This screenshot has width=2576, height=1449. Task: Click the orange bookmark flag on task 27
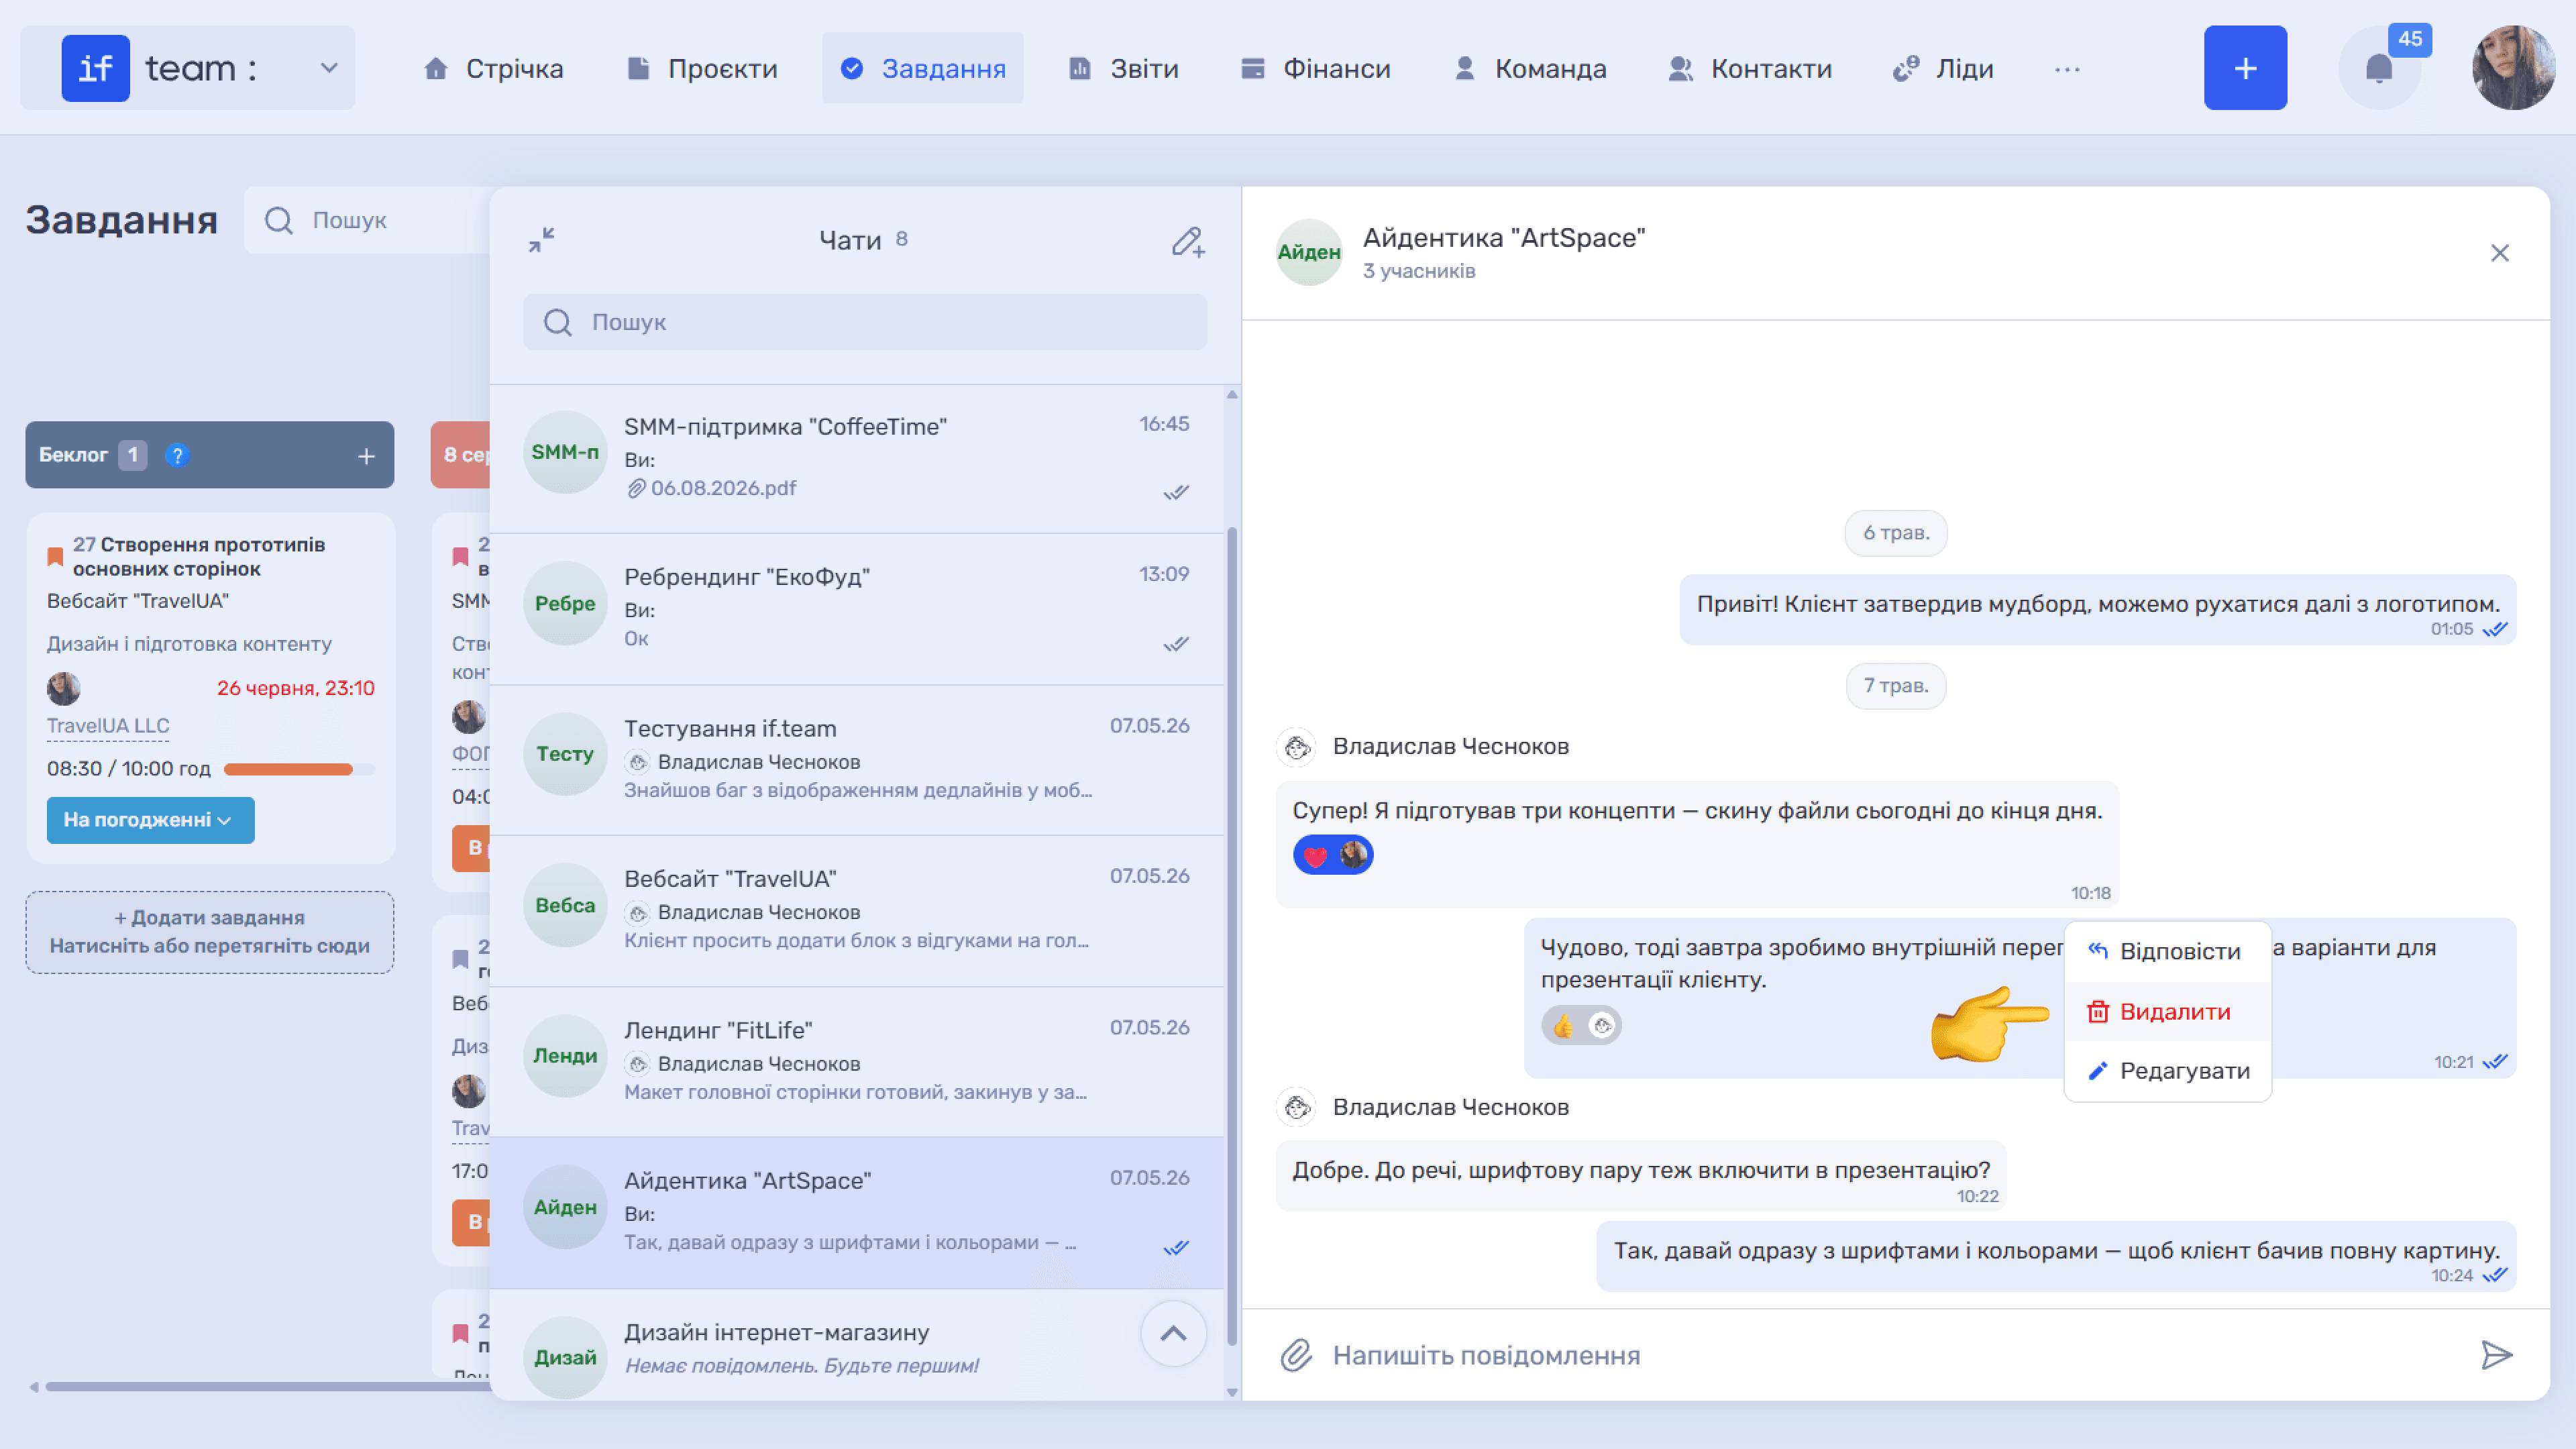tap(55, 556)
